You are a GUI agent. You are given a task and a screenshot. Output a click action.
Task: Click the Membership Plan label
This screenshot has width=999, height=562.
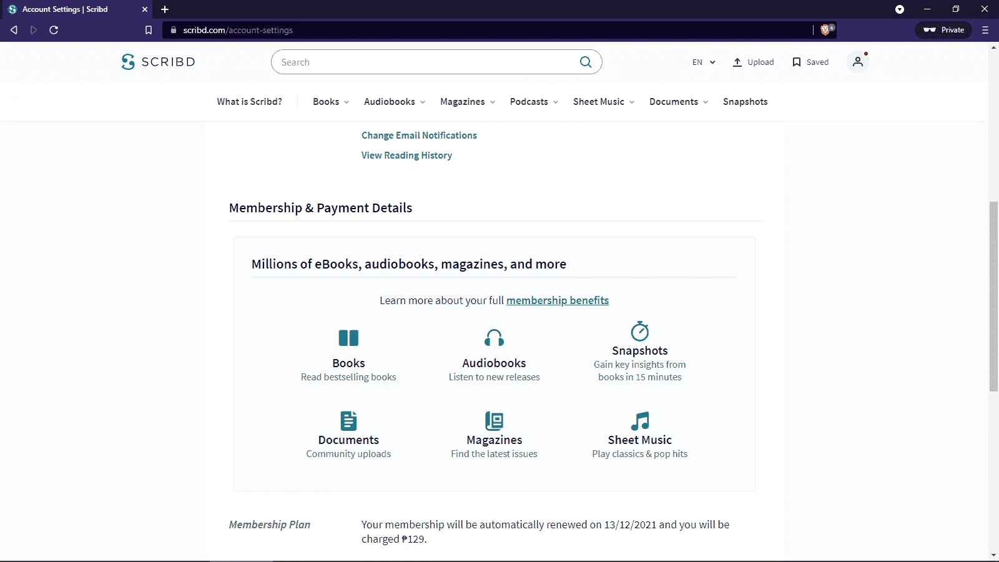pos(270,525)
